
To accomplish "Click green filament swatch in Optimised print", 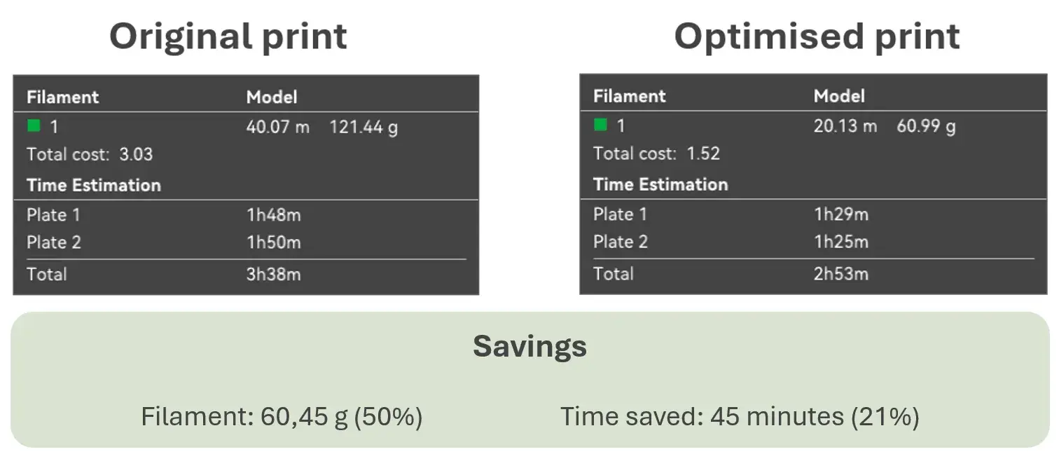I will click(600, 125).
